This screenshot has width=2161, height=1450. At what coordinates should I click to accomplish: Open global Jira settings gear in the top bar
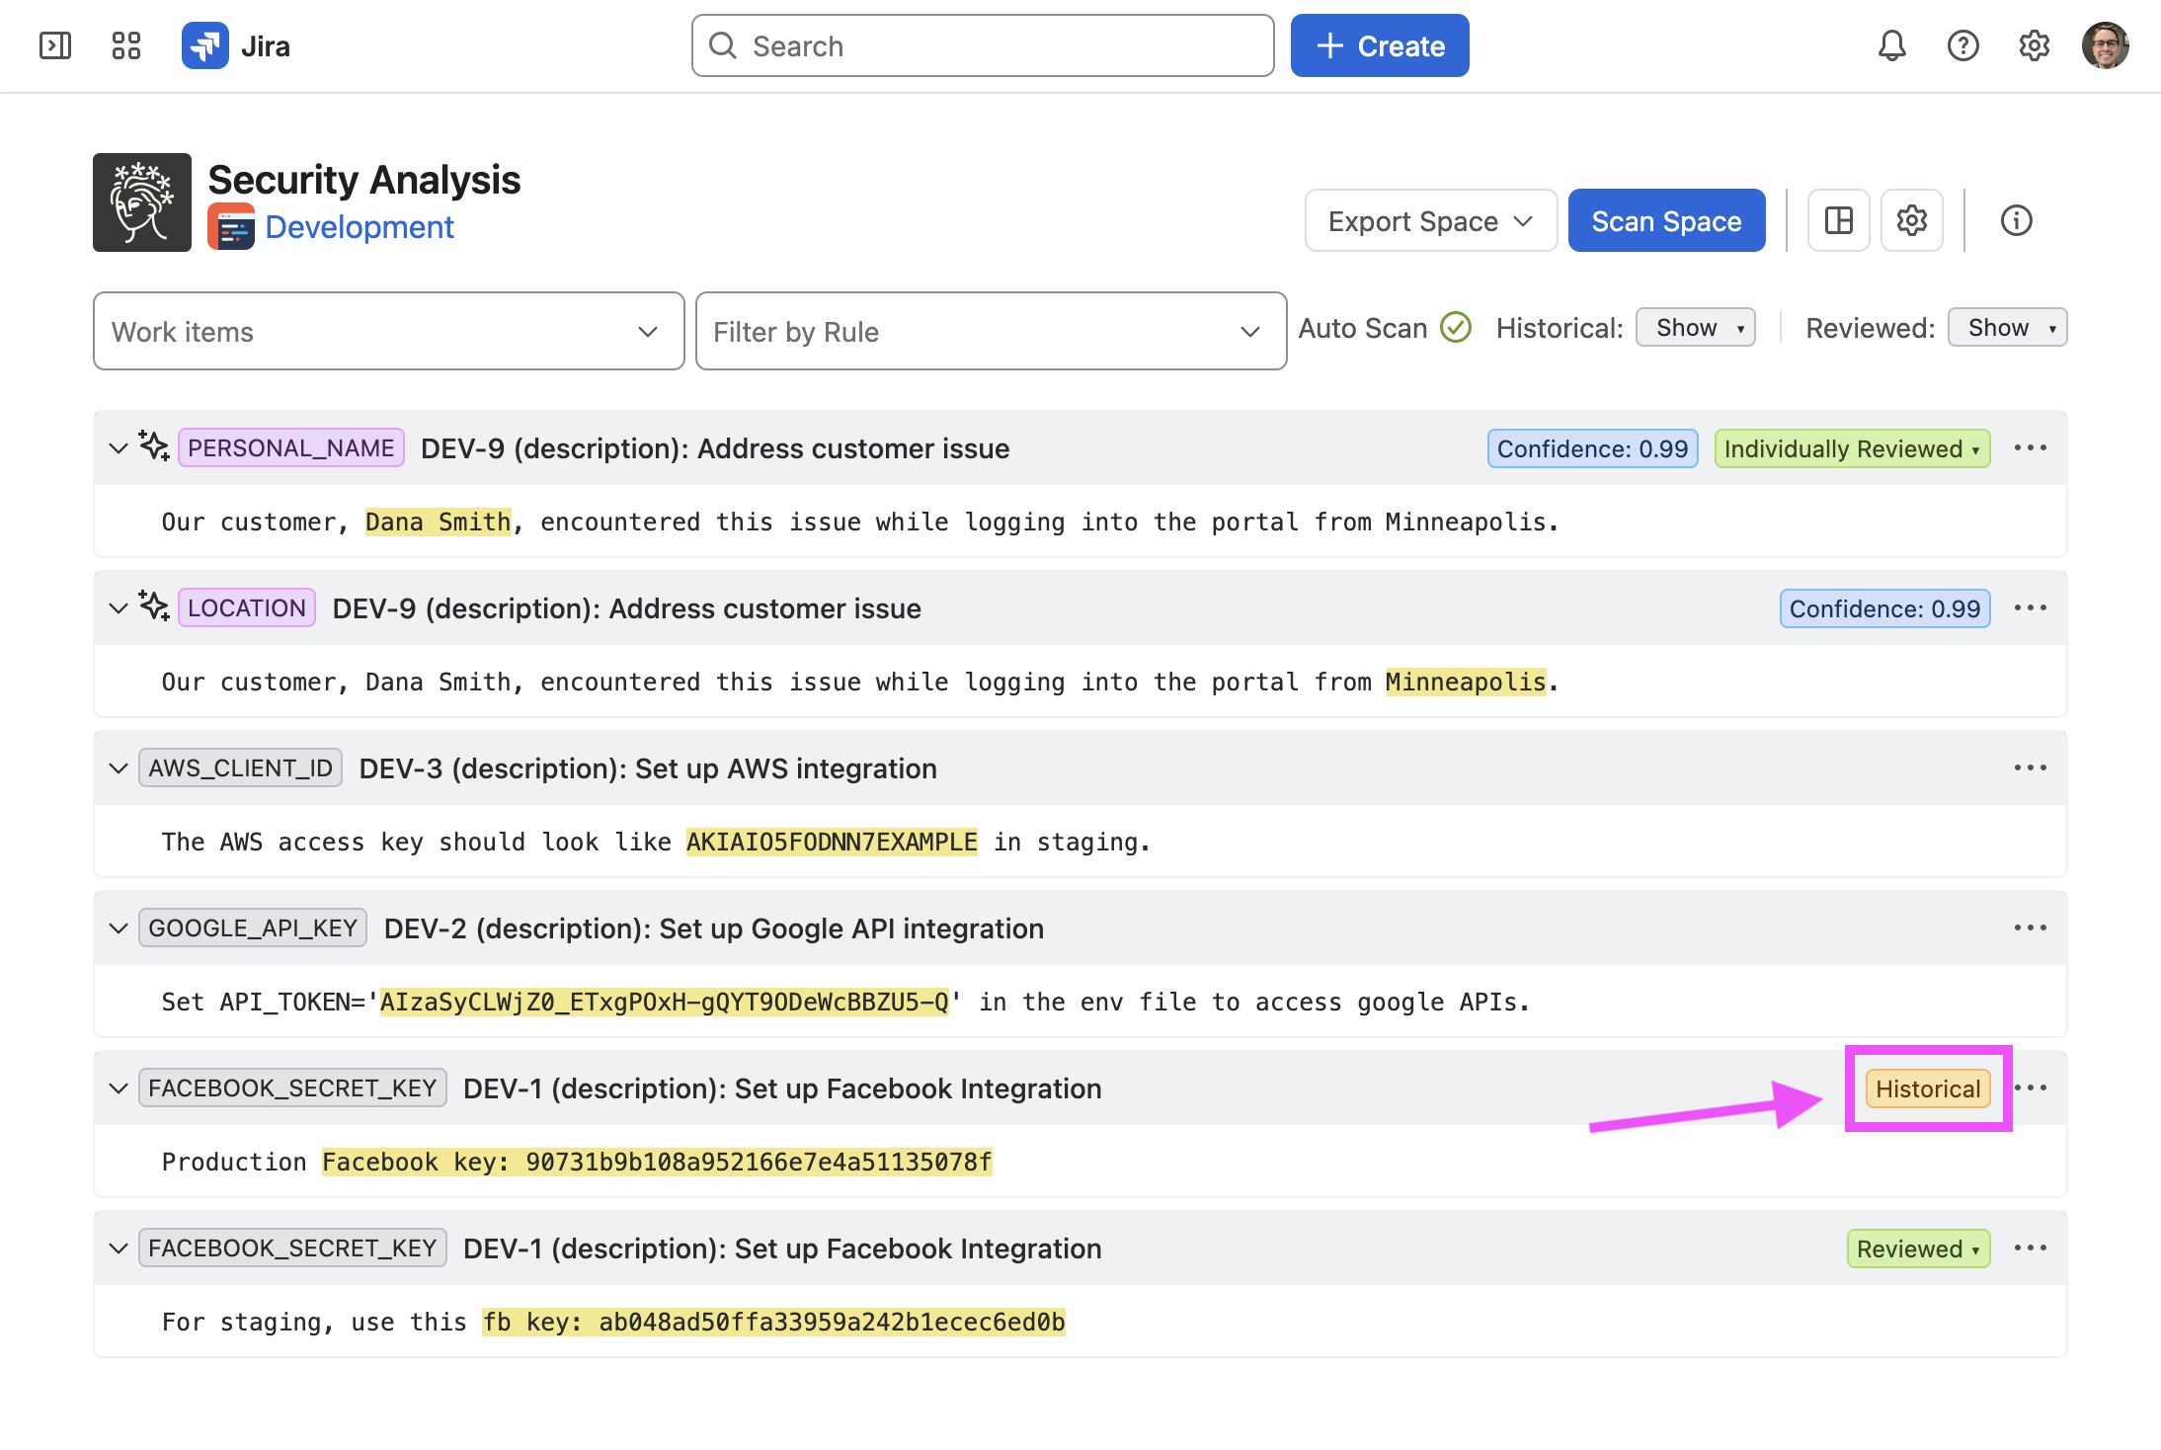2034,45
